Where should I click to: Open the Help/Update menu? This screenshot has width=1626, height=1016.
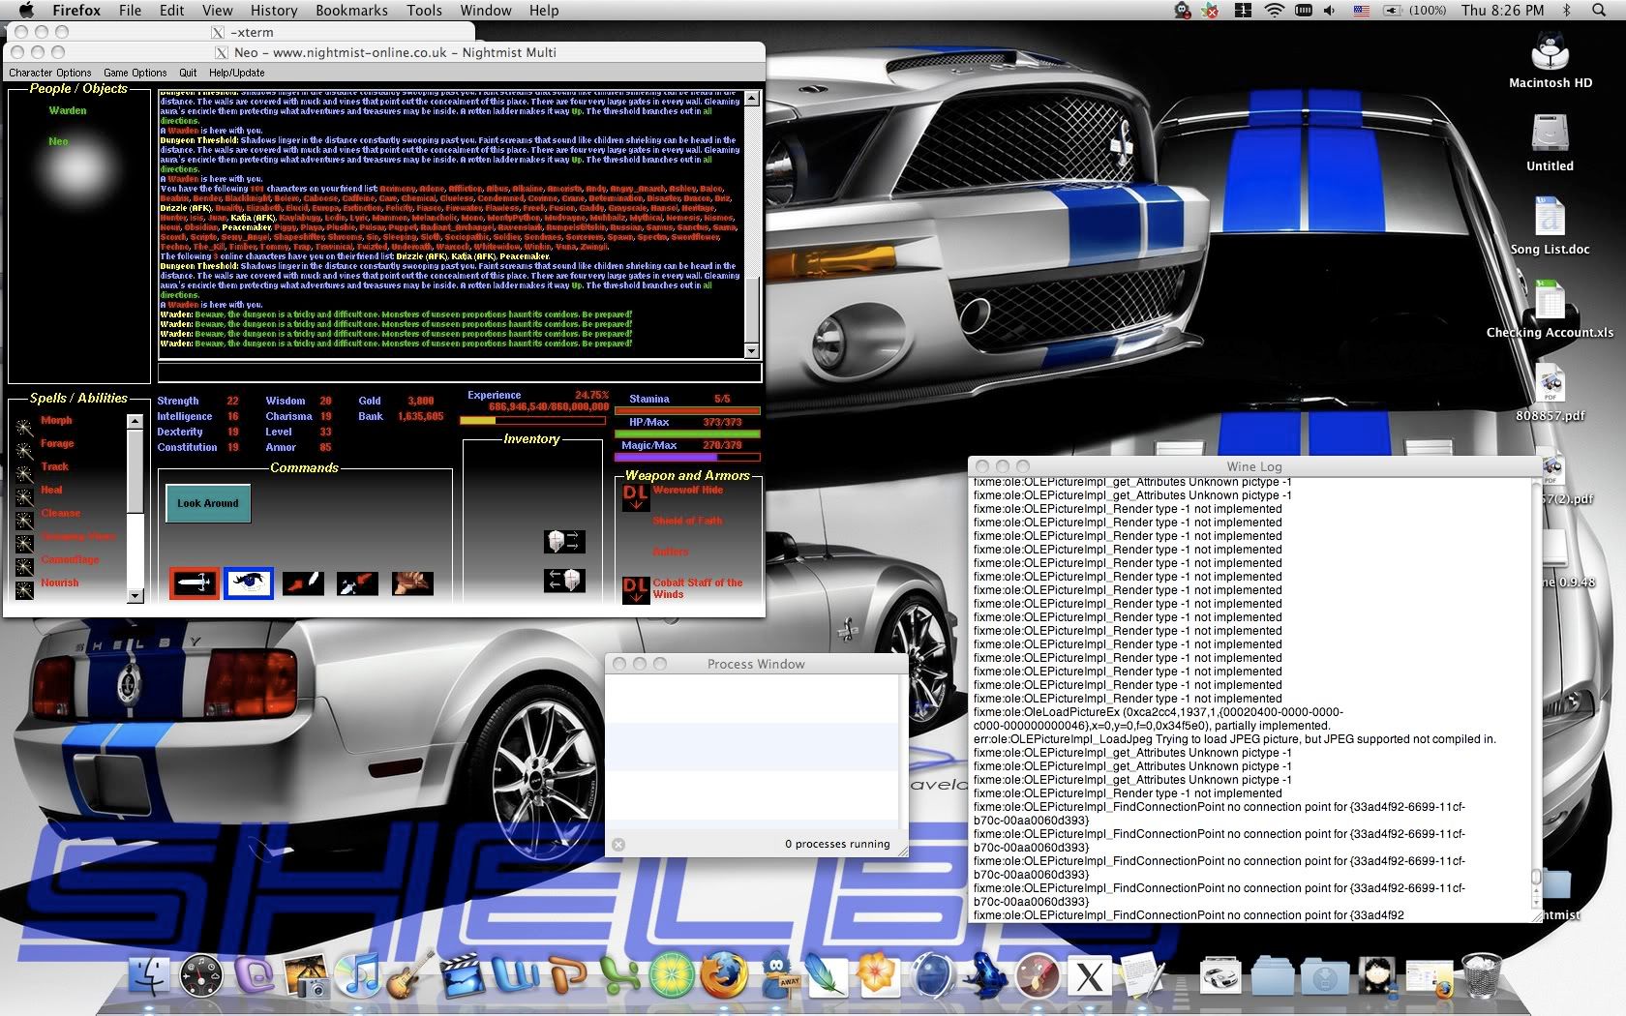coord(236,73)
